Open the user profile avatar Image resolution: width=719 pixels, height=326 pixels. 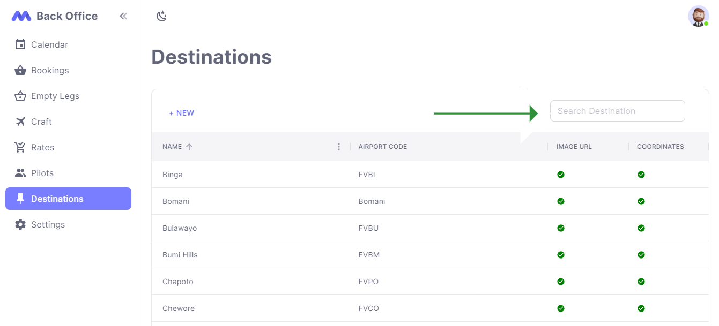click(699, 16)
